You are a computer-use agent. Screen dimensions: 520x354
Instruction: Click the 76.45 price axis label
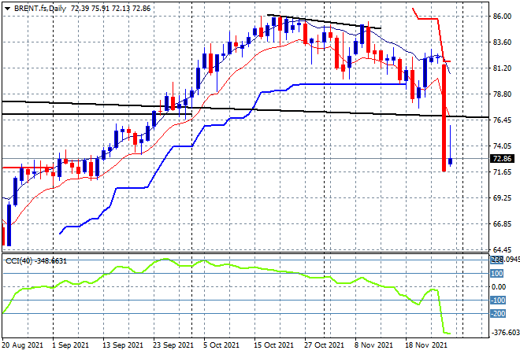(502, 120)
